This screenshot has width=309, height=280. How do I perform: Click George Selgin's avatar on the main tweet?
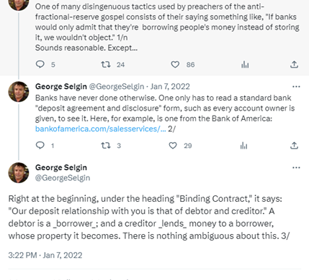click(19, 173)
